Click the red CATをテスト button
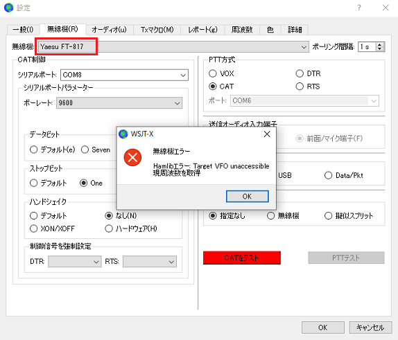398x340 pixels. point(241,258)
